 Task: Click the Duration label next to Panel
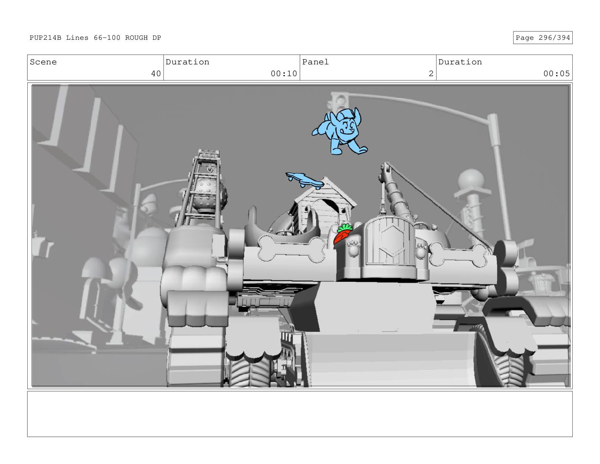[x=460, y=62]
